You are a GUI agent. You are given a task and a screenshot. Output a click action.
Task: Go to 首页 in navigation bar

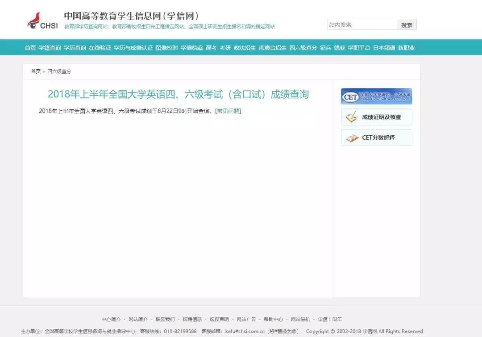[30, 48]
